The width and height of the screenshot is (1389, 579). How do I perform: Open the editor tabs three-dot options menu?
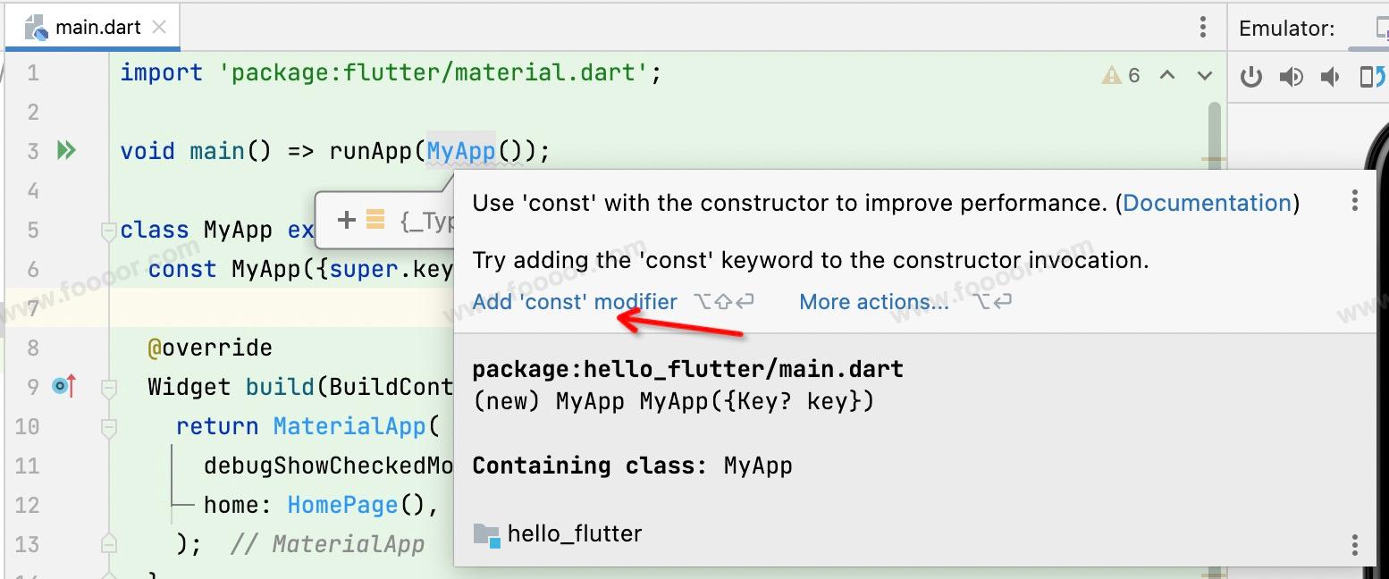[x=1203, y=28]
